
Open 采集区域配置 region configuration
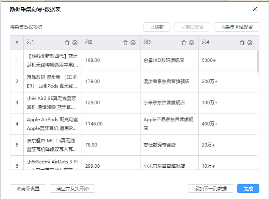tap(237, 27)
